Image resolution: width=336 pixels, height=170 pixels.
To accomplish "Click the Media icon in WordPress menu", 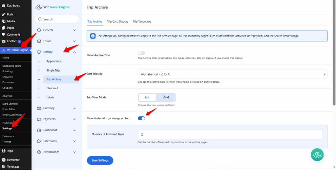I will 4,21.
